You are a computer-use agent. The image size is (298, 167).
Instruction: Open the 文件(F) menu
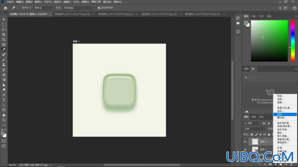10,2
